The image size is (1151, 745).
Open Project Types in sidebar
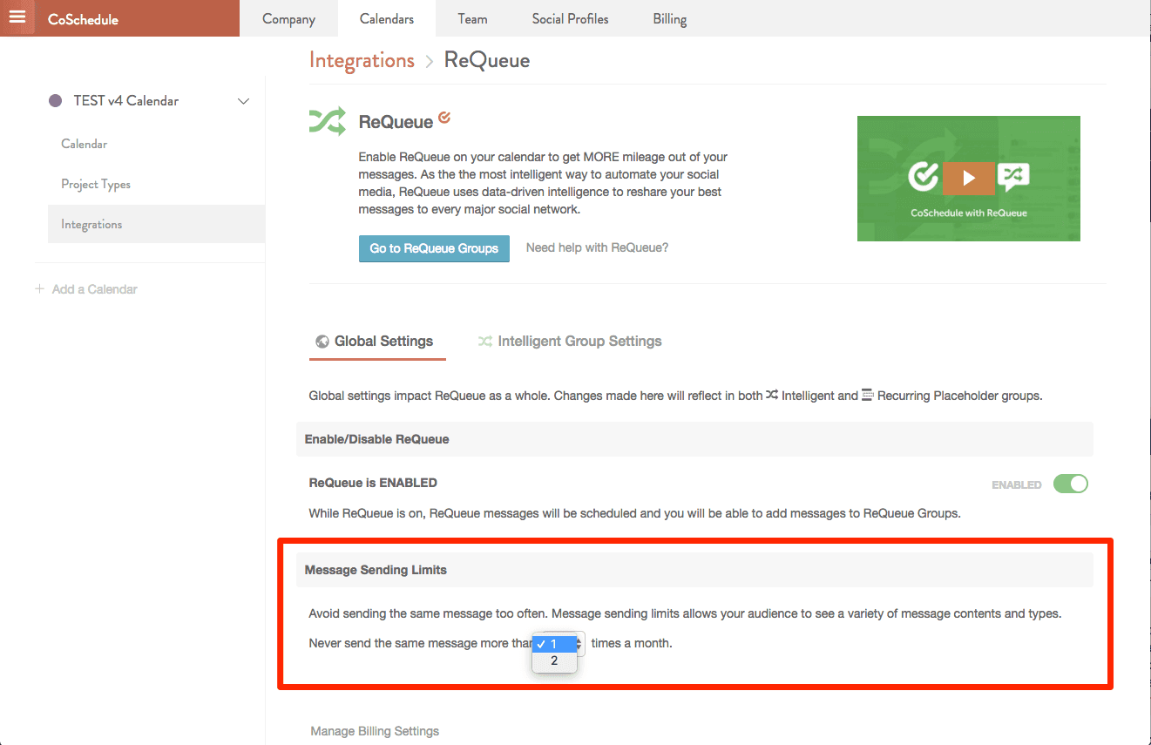(x=96, y=184)
